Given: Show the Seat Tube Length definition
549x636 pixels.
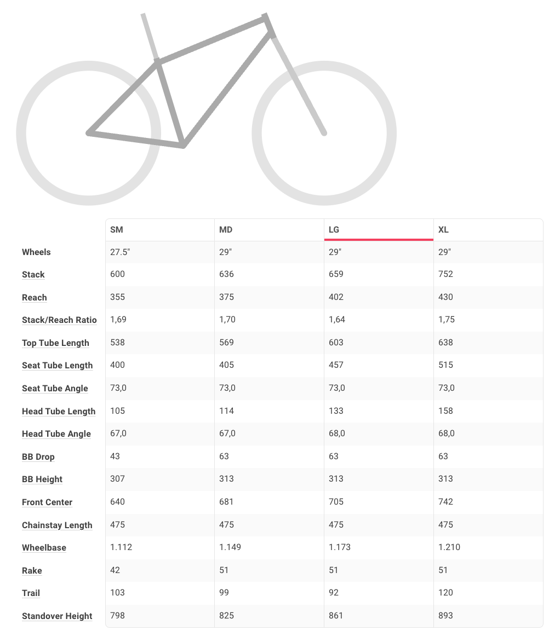Looking at the screenshot, I should [x=57, y=366].
